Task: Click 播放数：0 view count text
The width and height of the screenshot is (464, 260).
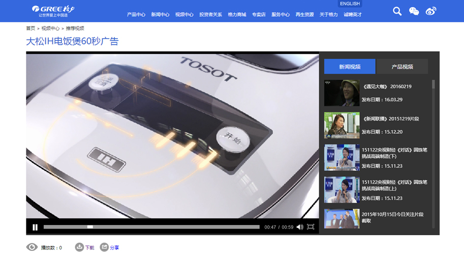Action: [51, 248]
